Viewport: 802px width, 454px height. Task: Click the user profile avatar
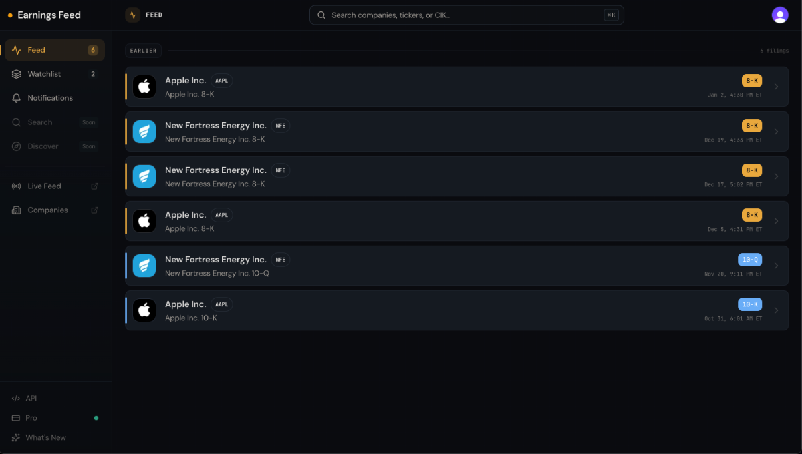pyautogui.click(x=780, y=14)
